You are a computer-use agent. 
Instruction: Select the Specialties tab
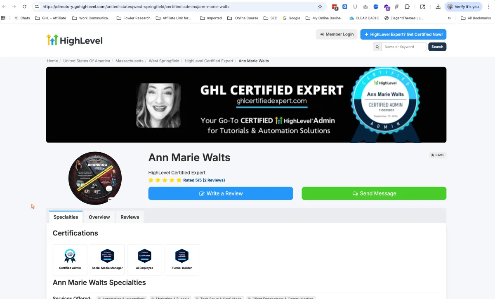(x=66, y=217)
